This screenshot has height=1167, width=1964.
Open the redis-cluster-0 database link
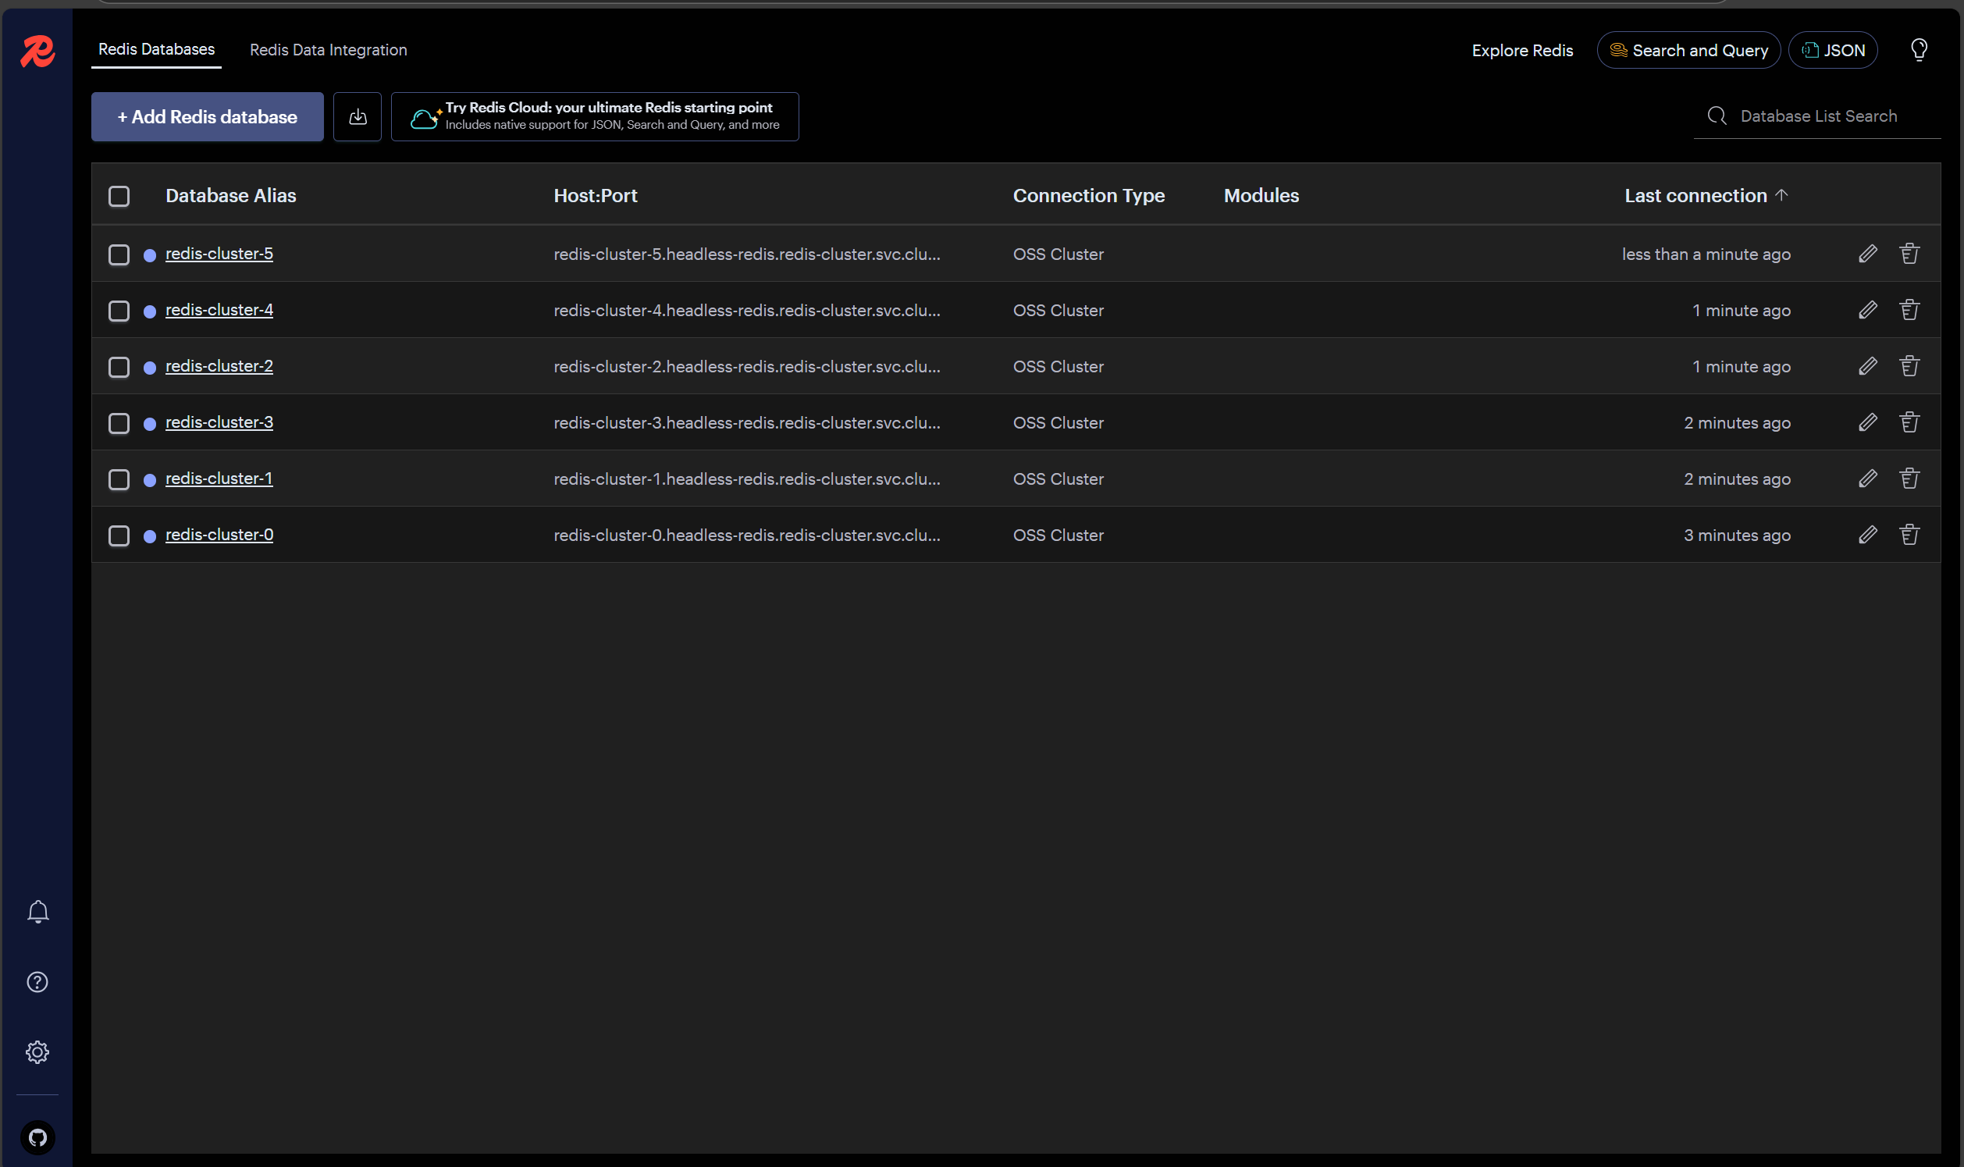219,535
